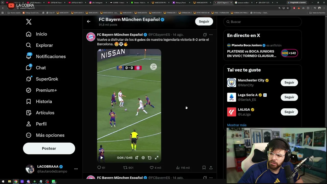Click the Postear button
The image size is (327, 184).
coord(49,148)
